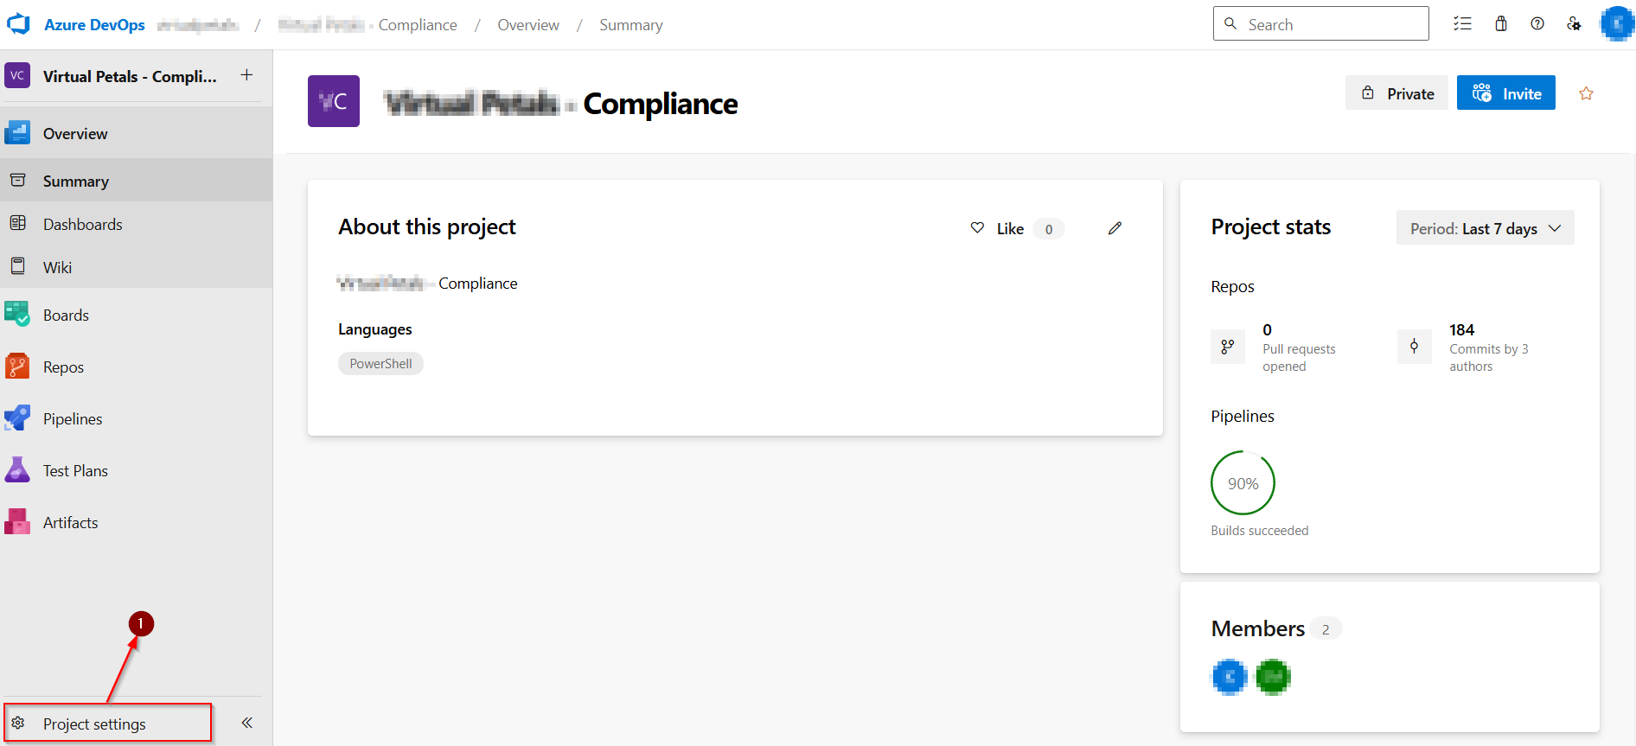The width and height of the screenshot is (1636, 746).
Task: Click the 90% builds succeeded ring
Action: 1243,483
